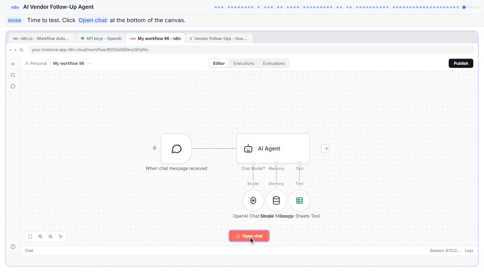Select the chat message trigger node

coord(176,148)
